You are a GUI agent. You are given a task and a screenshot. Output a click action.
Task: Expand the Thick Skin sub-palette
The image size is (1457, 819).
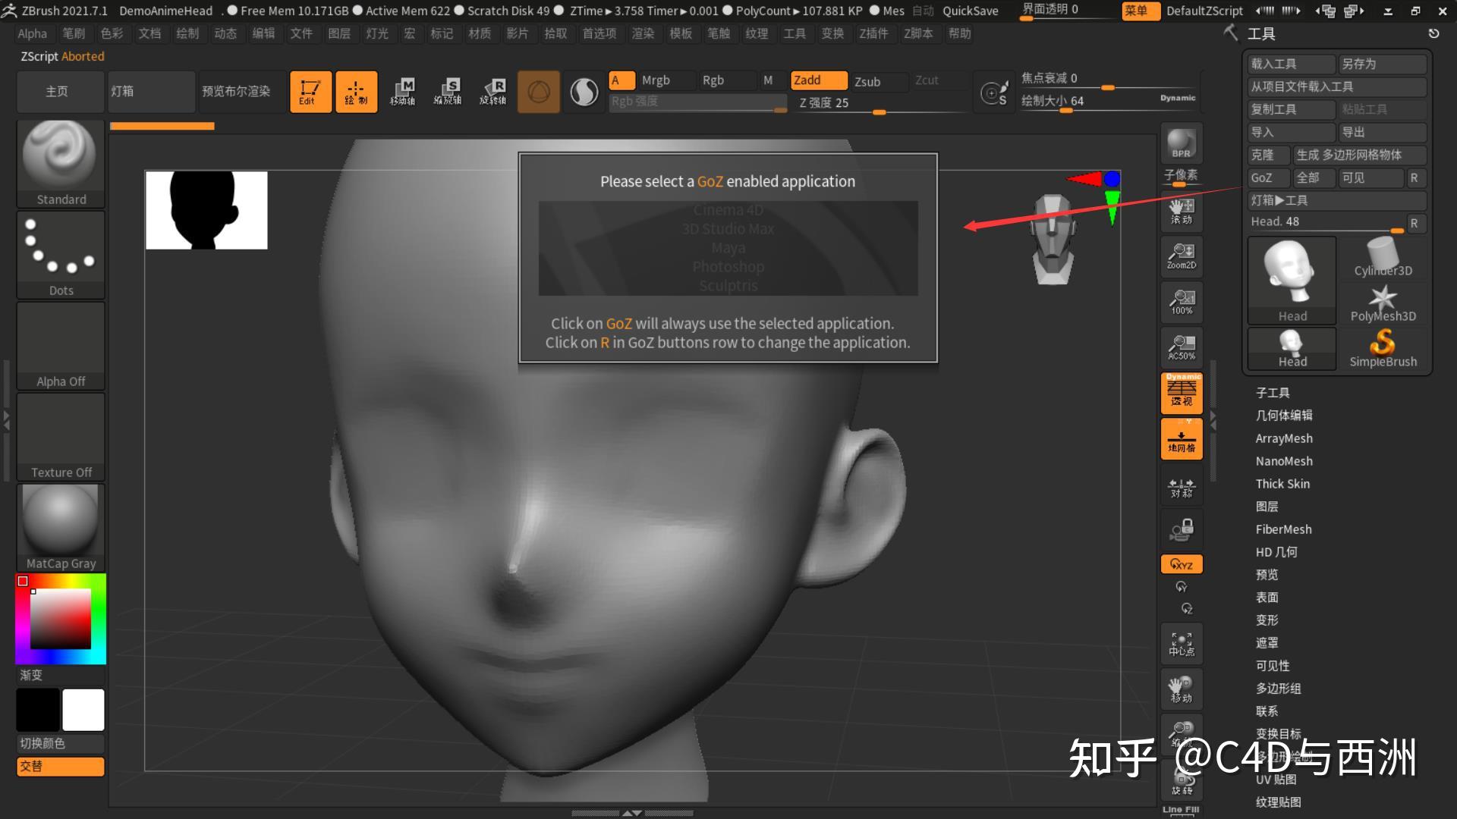(1282, 484)
